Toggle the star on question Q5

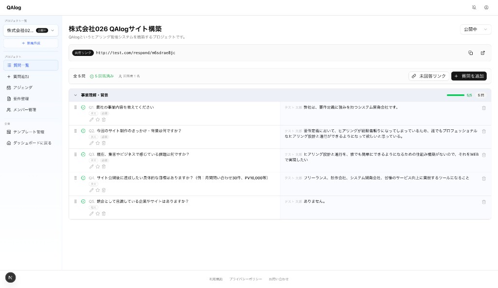(x=98, y=214)
